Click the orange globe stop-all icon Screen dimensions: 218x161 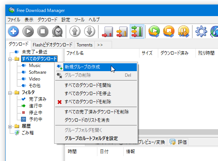click(169, 31)
